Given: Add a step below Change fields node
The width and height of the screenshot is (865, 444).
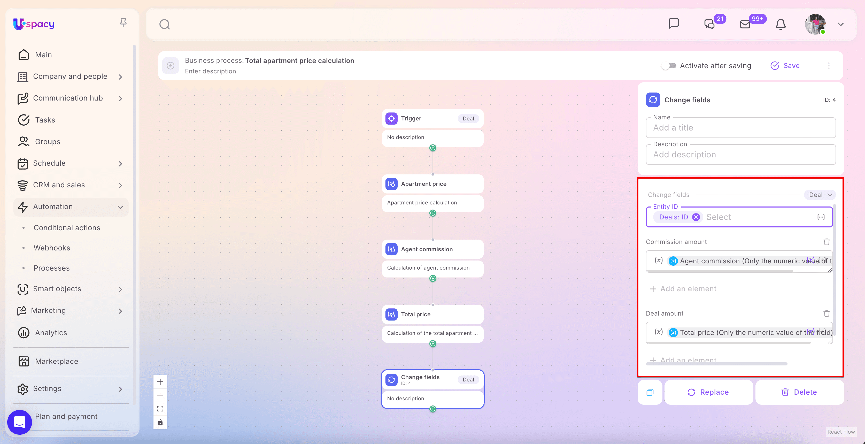Looking at the screenshot, I should (433, 409).
